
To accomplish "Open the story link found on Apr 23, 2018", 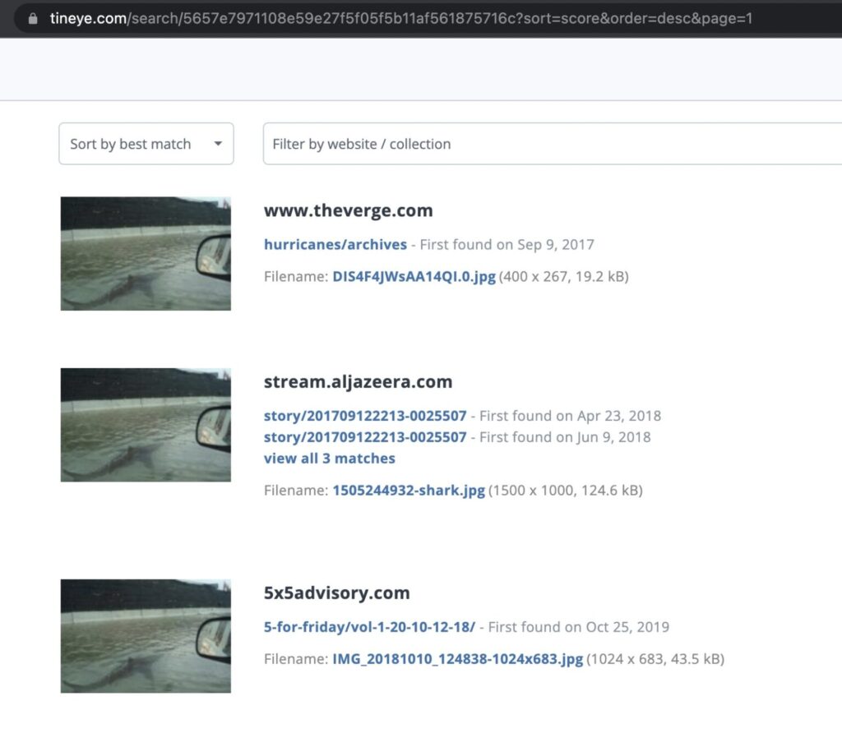I will tap(364, 416).
